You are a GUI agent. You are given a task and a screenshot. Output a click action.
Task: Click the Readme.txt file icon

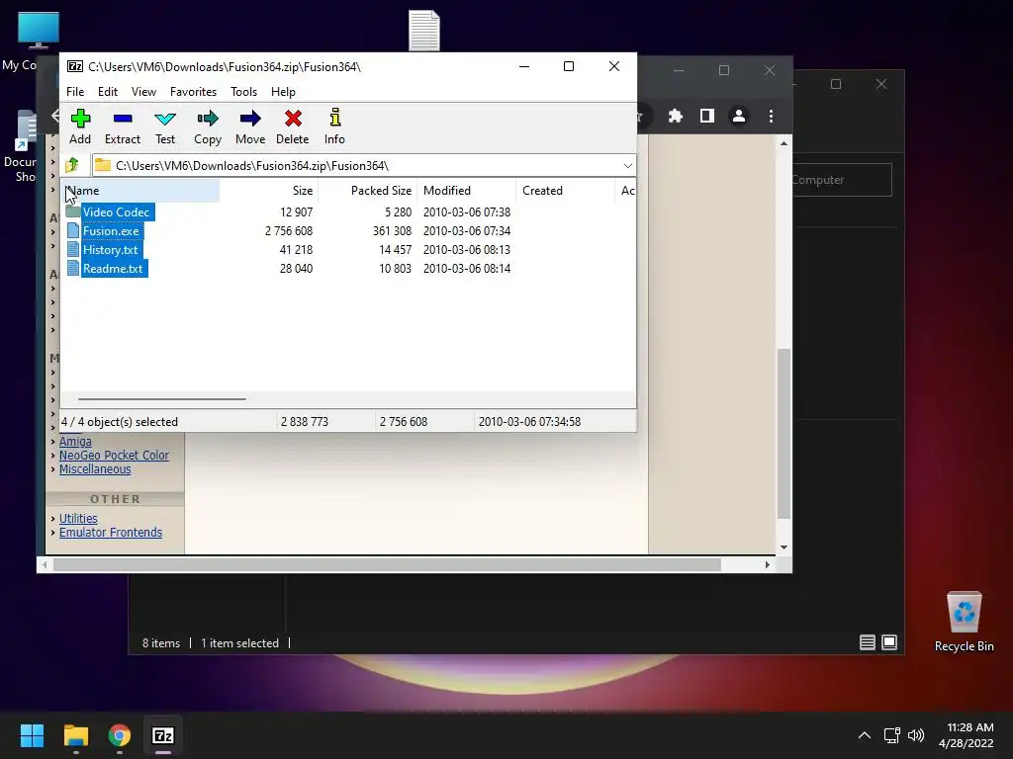point(73,268)
